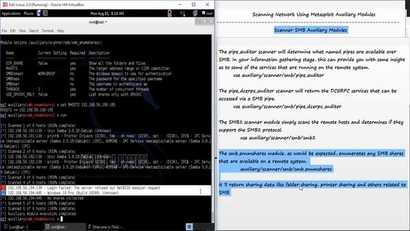
Task: Click 'use auxiliary/scanner/smb/pipe_auditor' line
Action: (x=279, y=75)
